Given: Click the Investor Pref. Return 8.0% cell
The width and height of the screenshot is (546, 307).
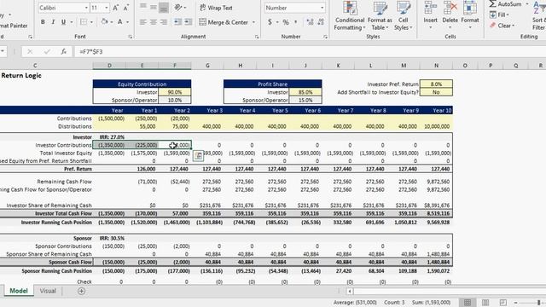Looking at the screenshot, I should click(436, 84).
